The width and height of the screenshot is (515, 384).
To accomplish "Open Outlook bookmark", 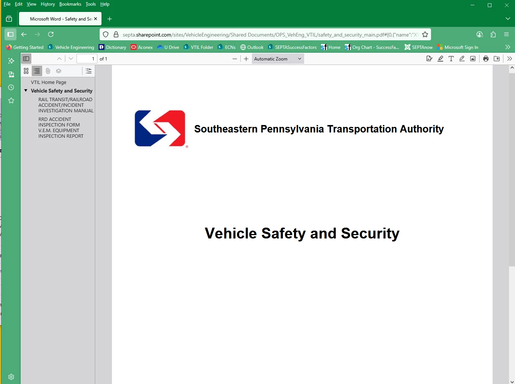I will (252, 47).
